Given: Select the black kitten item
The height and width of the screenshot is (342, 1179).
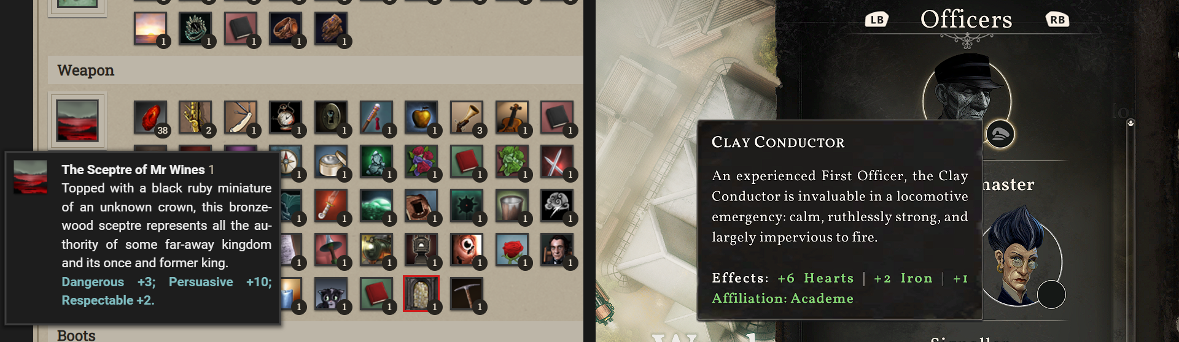Looking at the screenshot, I should point(331,294).
